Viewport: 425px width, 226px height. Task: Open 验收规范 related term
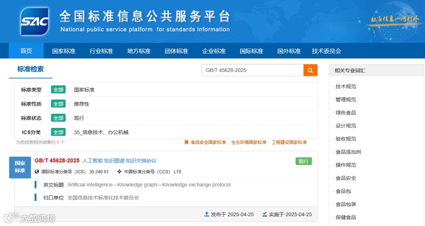click(x=346, y=139)
